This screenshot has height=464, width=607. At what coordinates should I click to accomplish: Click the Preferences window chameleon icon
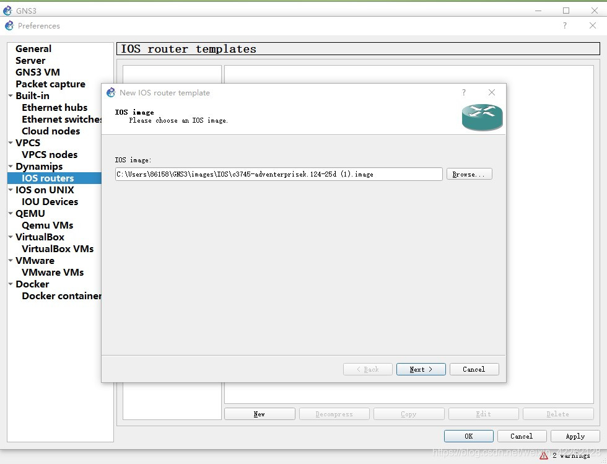pyautogui.click(x=9, y=25)
